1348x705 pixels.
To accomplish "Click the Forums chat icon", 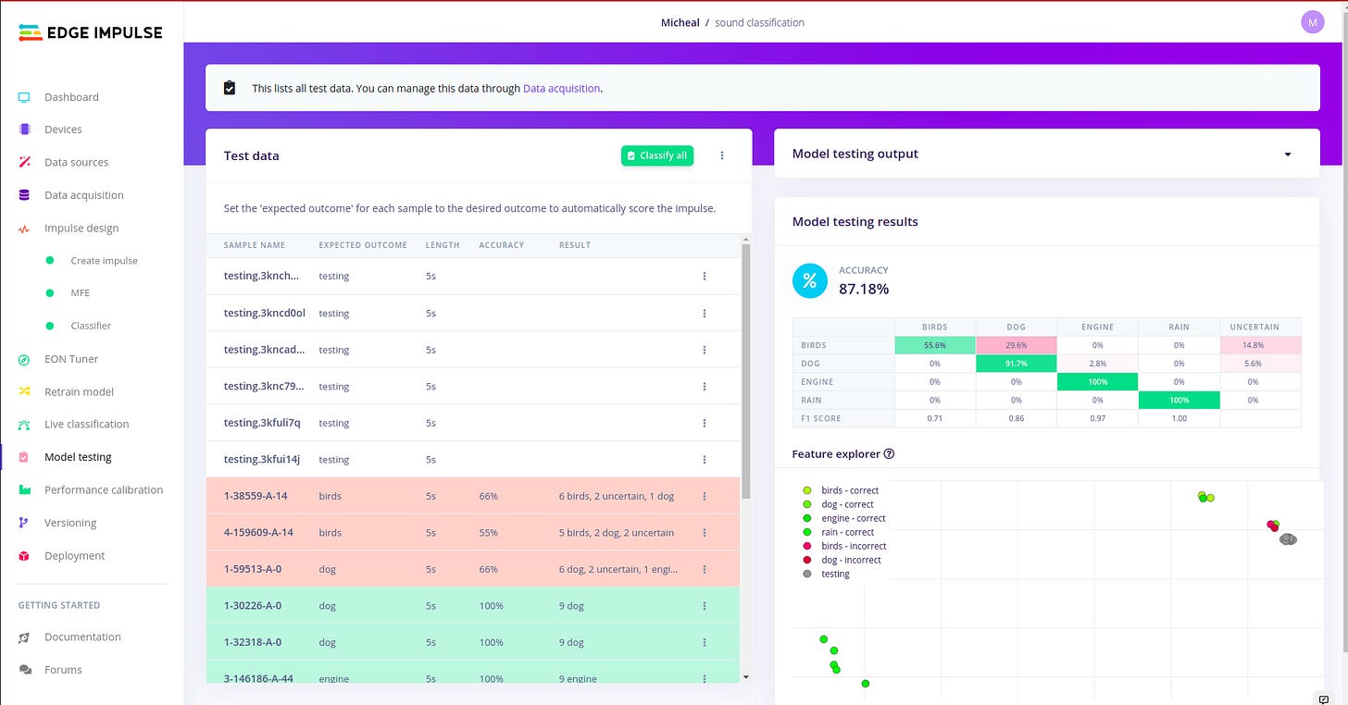I will point(25,670).
